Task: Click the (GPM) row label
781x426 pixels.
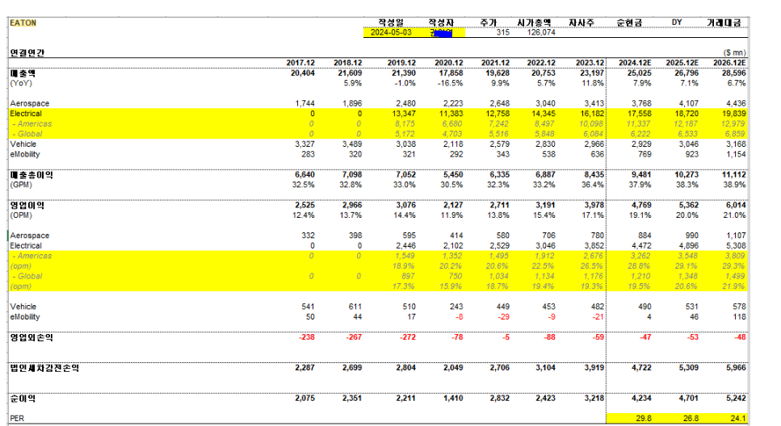Action: tap(21, 185)
